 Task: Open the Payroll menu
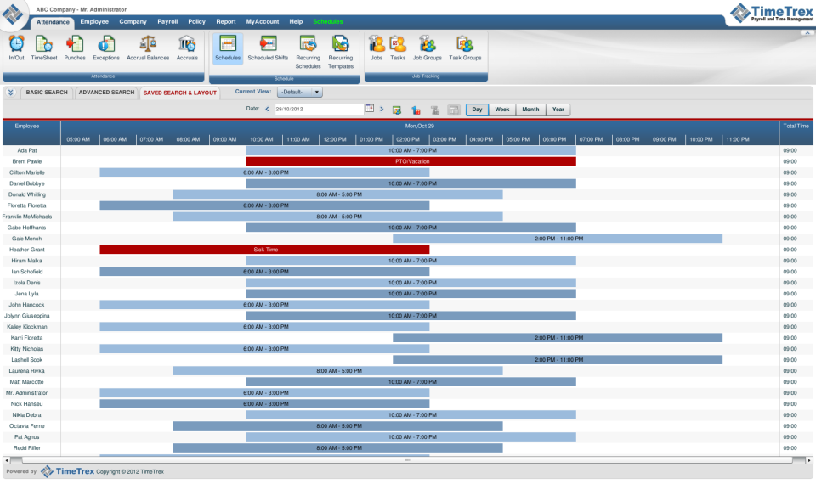tap(167, 21)
